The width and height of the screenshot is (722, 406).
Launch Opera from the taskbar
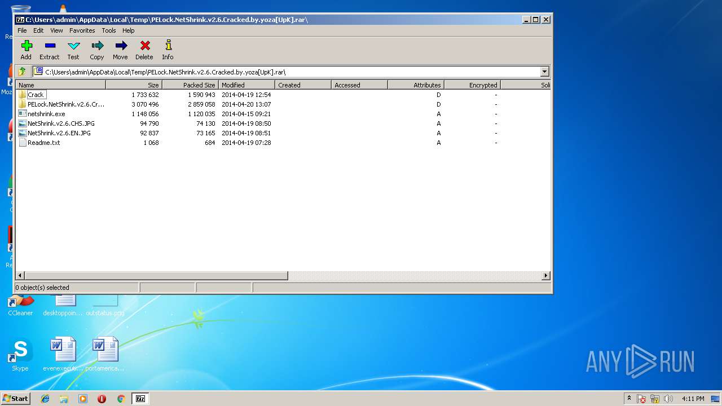tap(102, 399)
